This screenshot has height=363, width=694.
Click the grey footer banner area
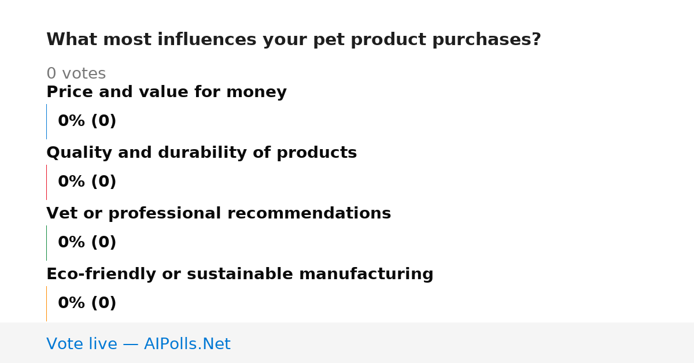tap(347, 343)
